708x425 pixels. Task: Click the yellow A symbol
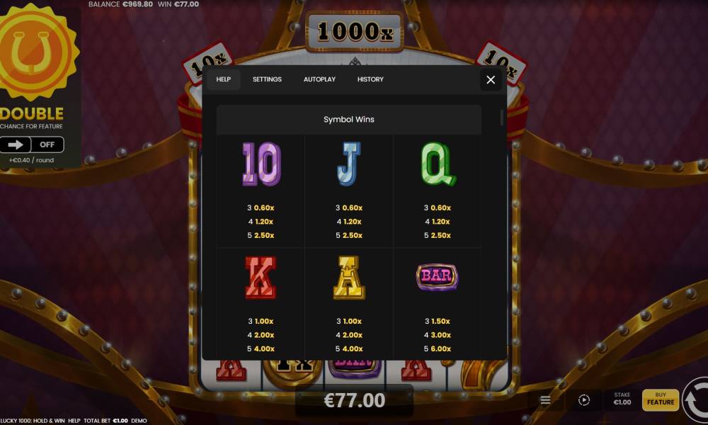[349, 277]
